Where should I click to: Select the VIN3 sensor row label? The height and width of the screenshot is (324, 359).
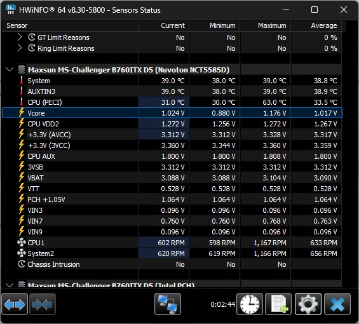35,210
